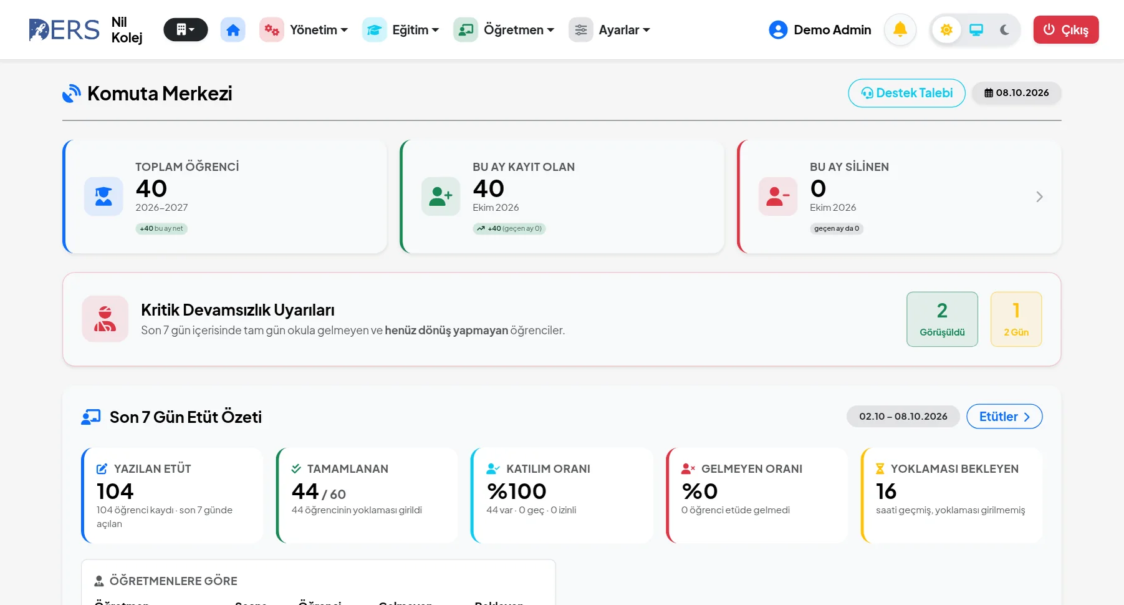Image resolution: width=1124 pixels, height=605 pixels.
Task: Click the Kritik Devamsızlık warning icon
Action: tap(105, 319)
